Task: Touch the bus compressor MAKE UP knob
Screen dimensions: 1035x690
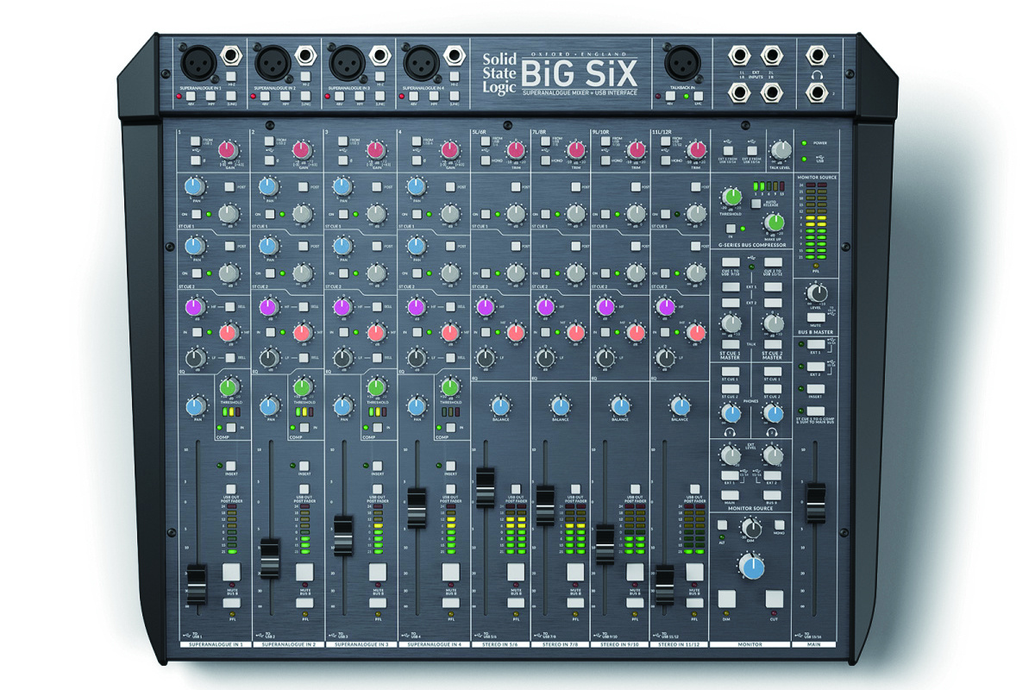Action: tap(773, 222)
